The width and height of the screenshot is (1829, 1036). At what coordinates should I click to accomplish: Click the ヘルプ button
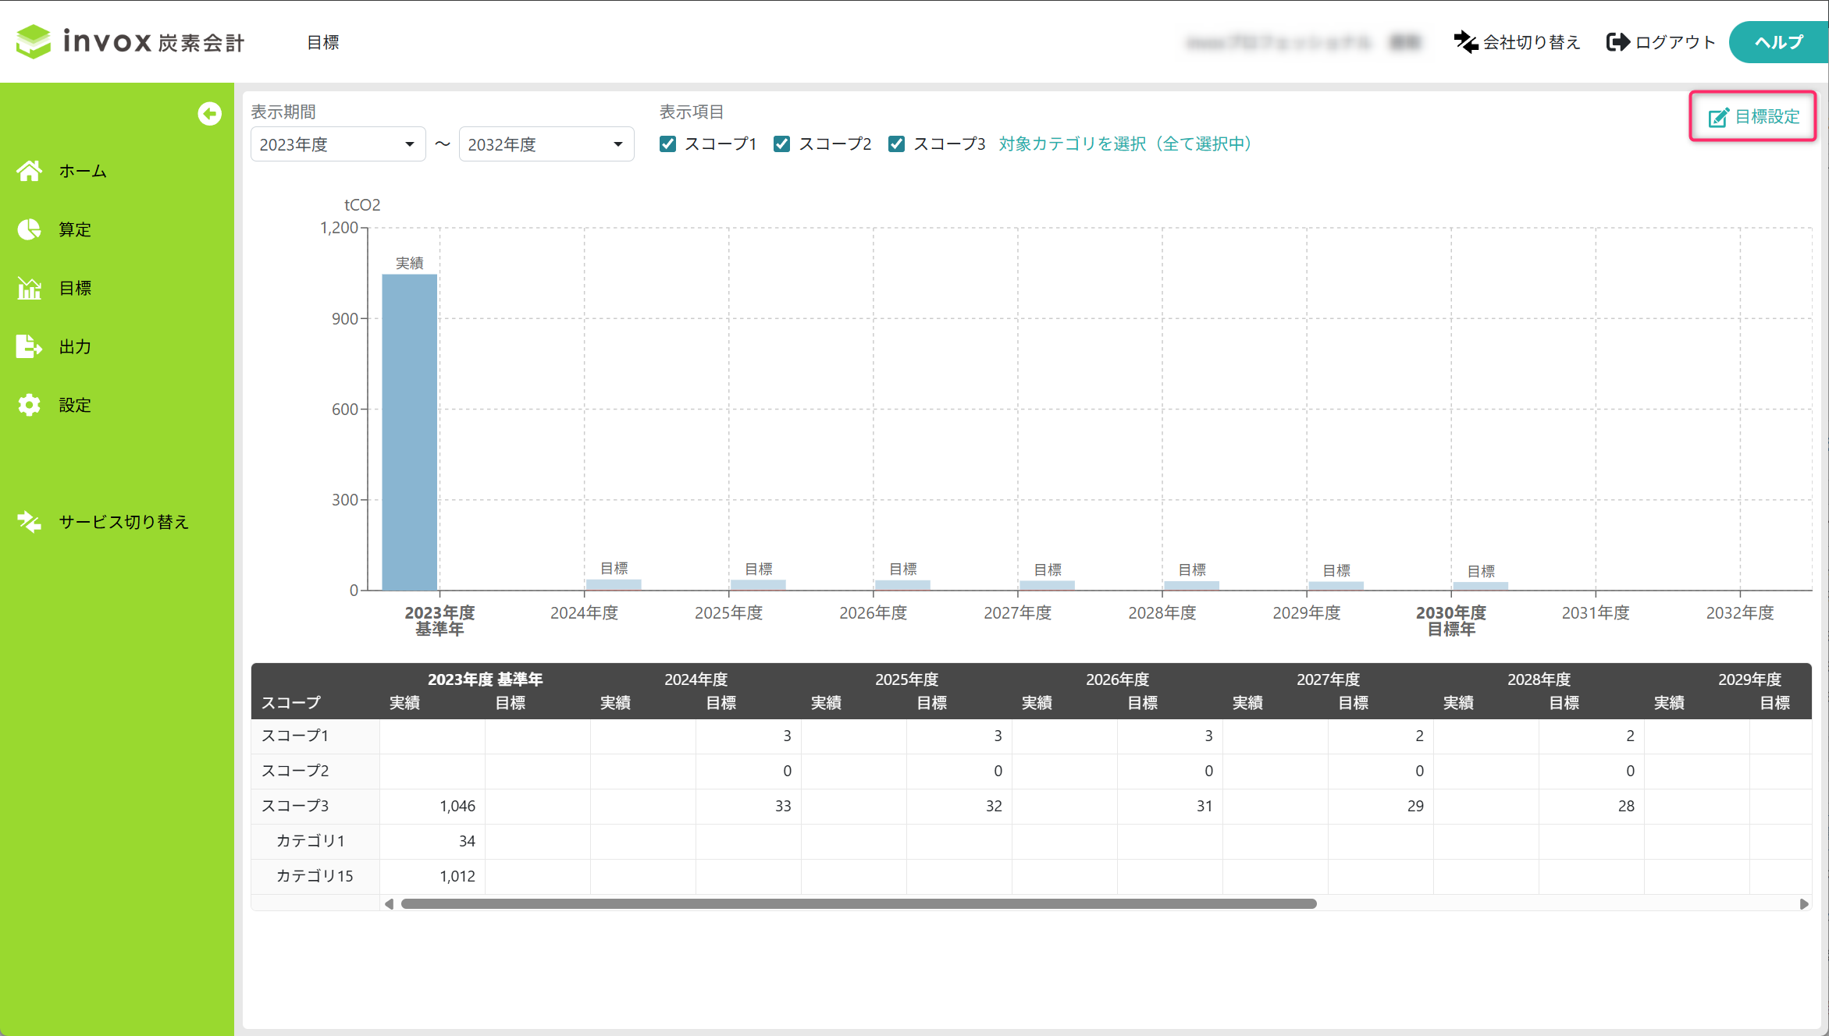click(1778, 42)
